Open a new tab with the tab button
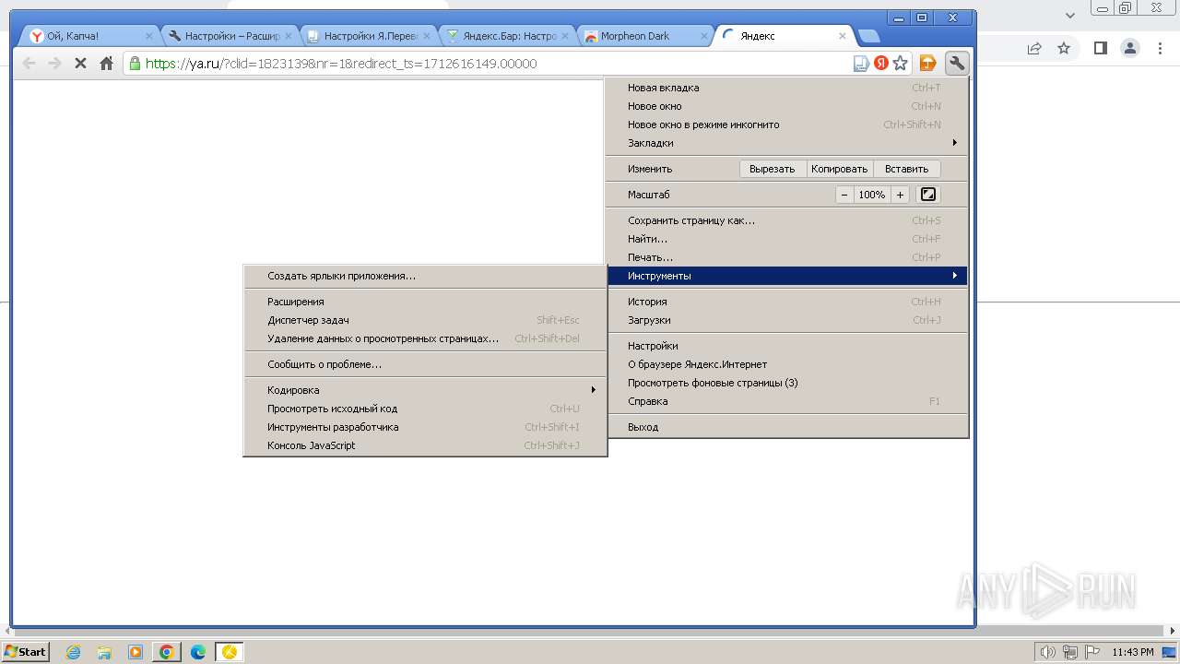This screenshot has height=664, width=1180. tap(868, 36)
